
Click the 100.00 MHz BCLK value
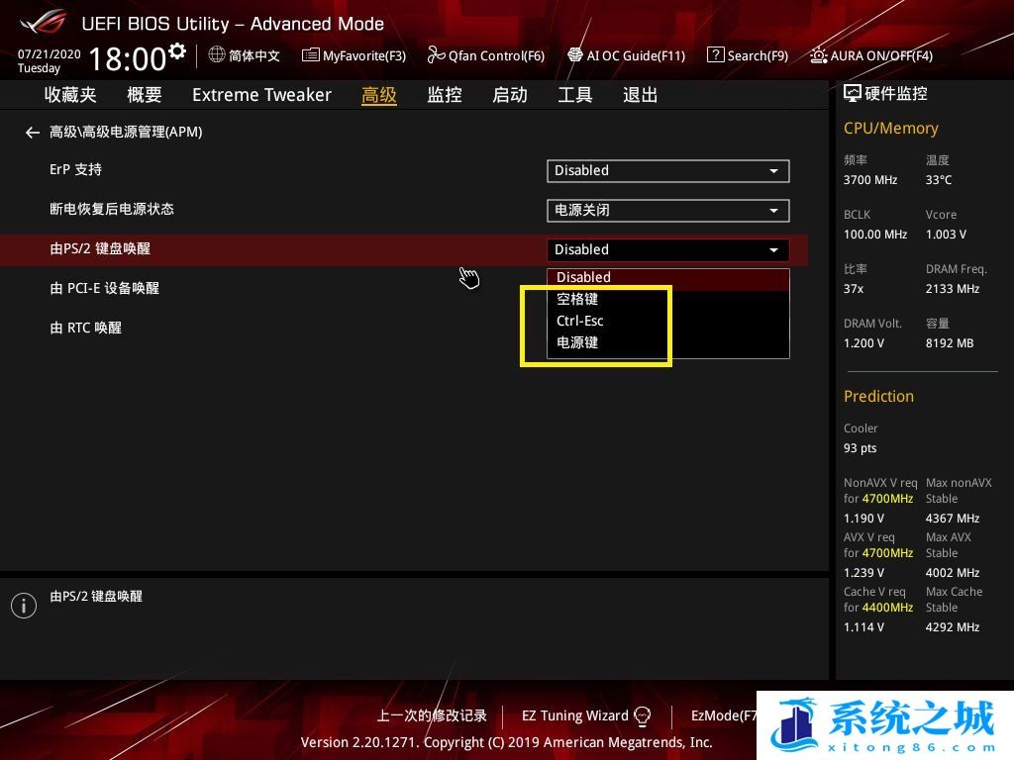pos(875,235)
